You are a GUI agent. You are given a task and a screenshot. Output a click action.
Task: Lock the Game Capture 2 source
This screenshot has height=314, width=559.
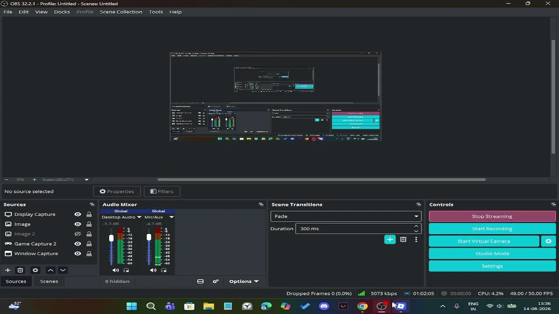(89, 244)
